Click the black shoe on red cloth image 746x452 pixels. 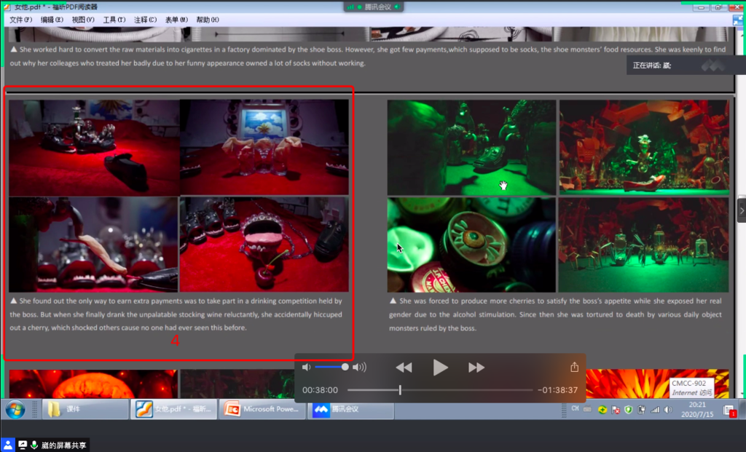click(x=94, y=147)
